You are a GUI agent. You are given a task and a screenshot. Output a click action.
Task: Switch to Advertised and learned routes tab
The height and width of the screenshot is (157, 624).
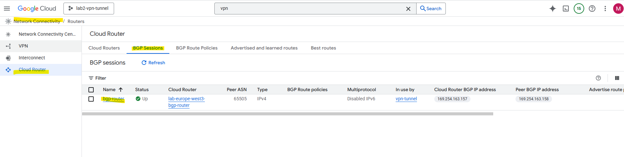pyautogui.click(x=264, y=48)
